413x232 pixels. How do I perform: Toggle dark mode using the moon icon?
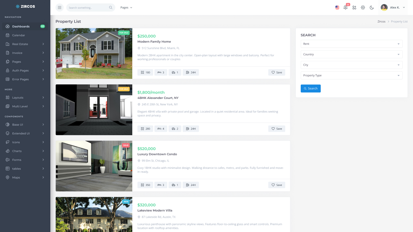pos(371,7)
